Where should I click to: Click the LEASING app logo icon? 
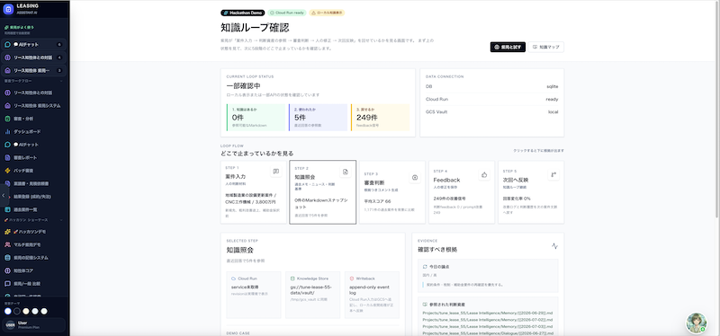pyautogui.click(x=8, y=8)
